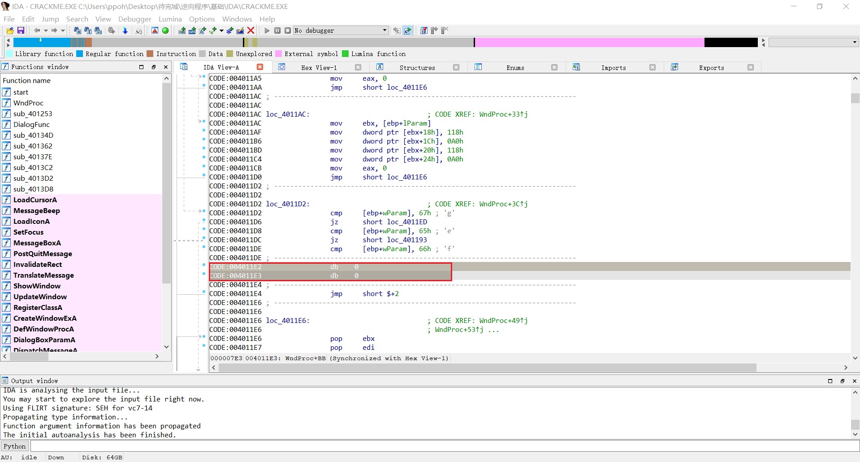Click the pink external symbol navigation band

[x=588, y=42]
